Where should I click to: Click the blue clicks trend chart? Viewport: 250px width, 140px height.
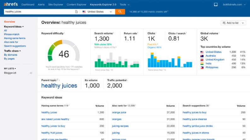(x=170, y=60)
